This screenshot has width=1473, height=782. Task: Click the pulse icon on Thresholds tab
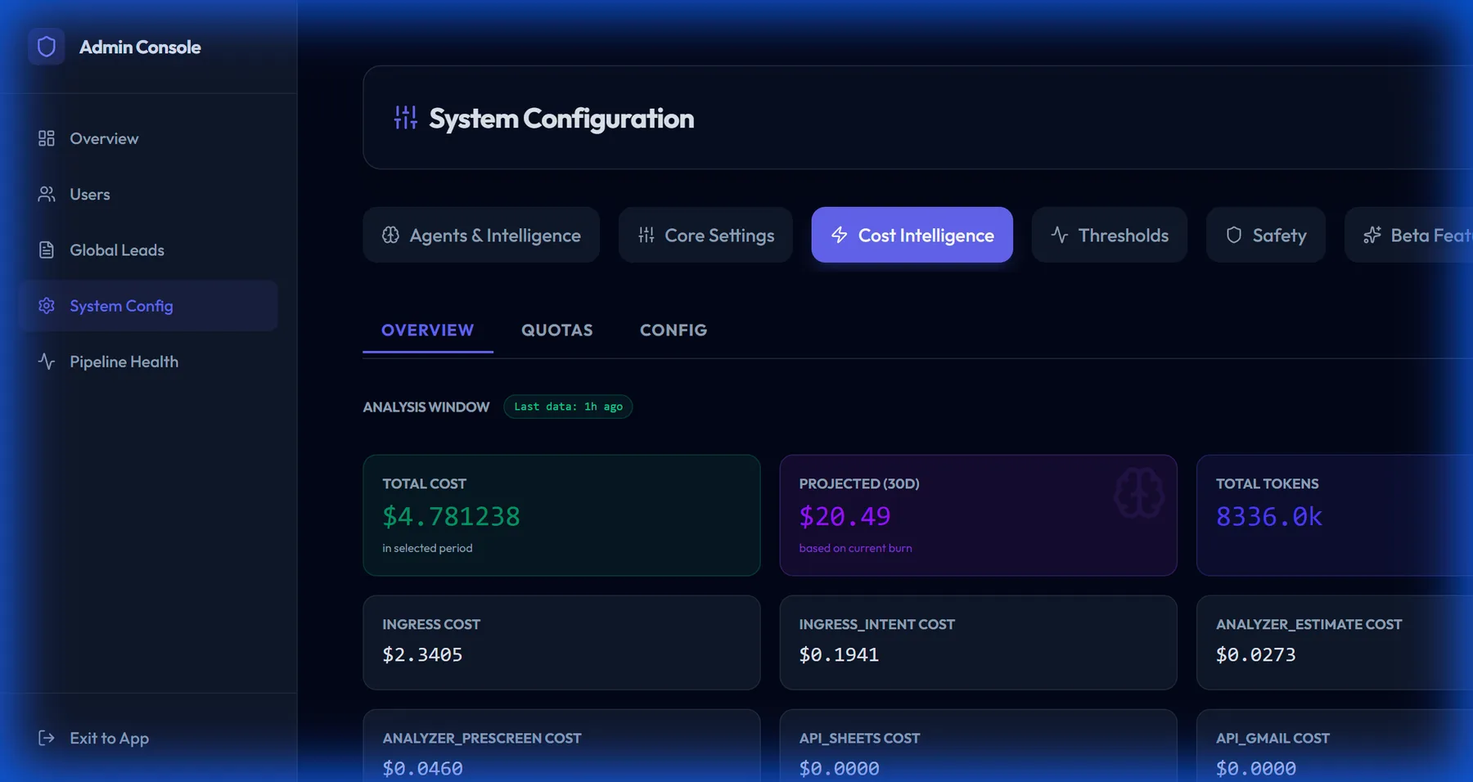1060,235
